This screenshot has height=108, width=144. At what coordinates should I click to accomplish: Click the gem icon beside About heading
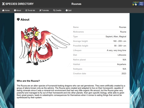pyautogui.click(x=18, y=19)
